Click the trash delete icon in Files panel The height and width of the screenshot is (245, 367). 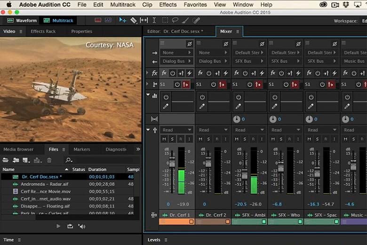[x=49, y=160]
